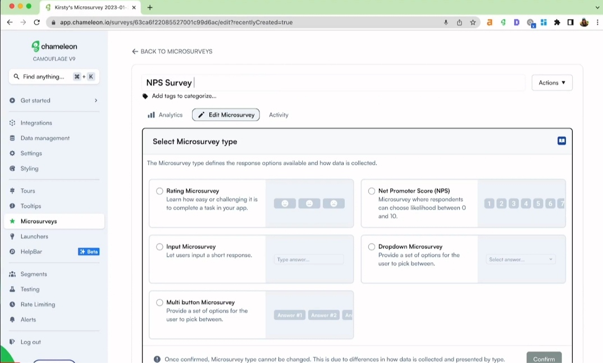Click the bookmark star in address bar
The image size is (603, 363).
[473, 22]
